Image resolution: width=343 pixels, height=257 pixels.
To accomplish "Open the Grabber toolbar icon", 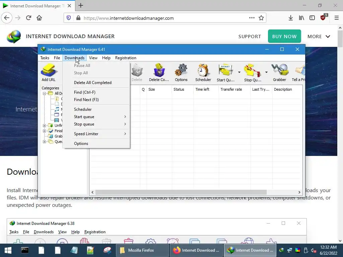I will 280,73.
